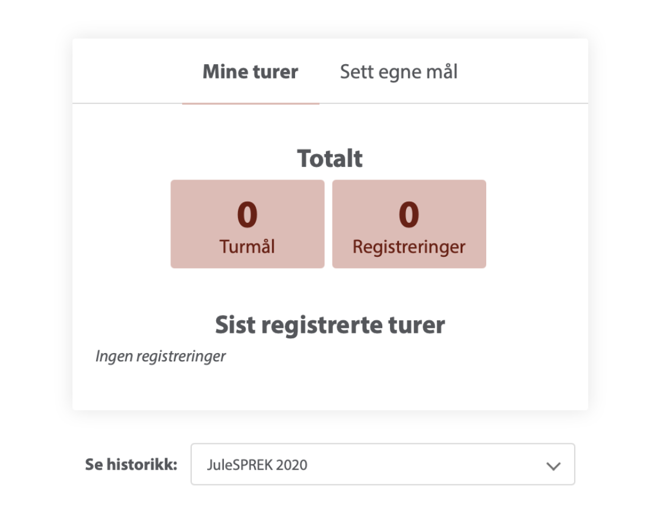This screenshot has height=529, width=653.
Task: Click the Registreringer total card
Action: tap(409, 224)
